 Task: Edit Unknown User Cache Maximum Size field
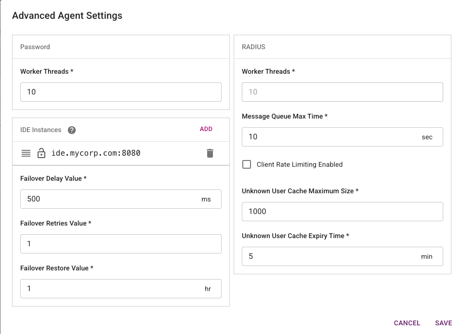coord(343,212)
